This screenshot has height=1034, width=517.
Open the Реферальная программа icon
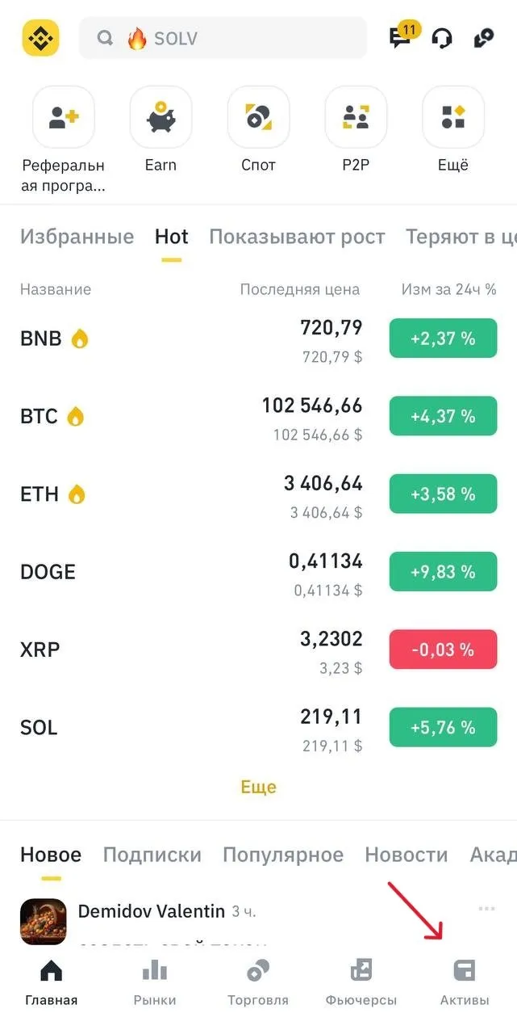(63, 118)
